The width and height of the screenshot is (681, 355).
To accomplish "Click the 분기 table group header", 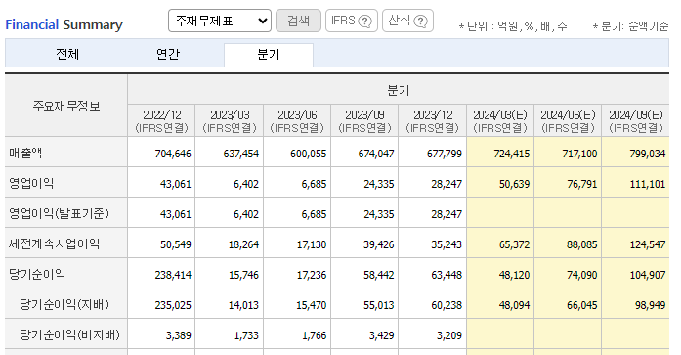I will tap(399, 90).
